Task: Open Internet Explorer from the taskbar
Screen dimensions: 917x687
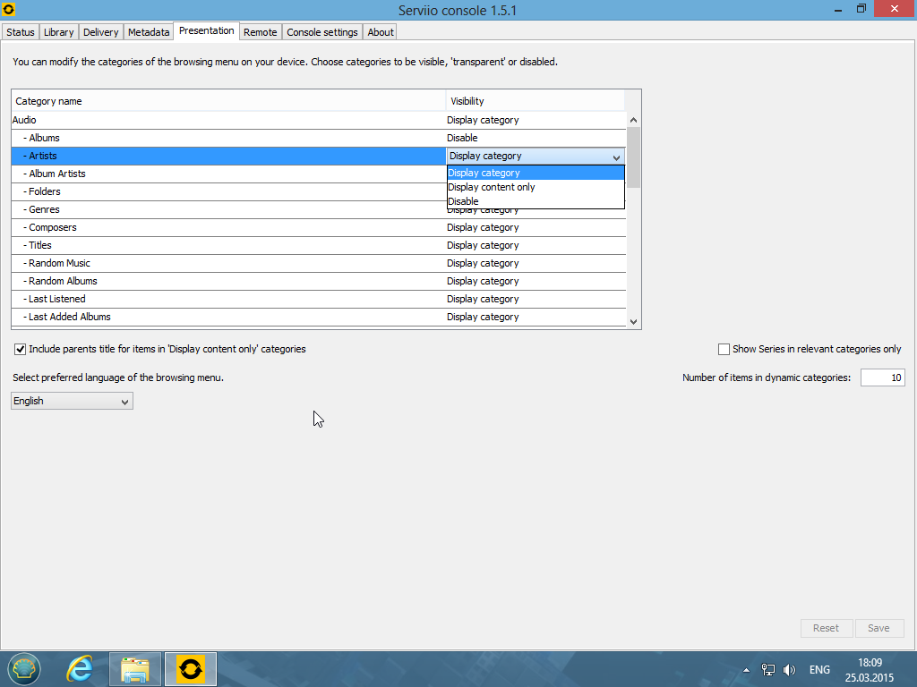Action: (81, 668)
